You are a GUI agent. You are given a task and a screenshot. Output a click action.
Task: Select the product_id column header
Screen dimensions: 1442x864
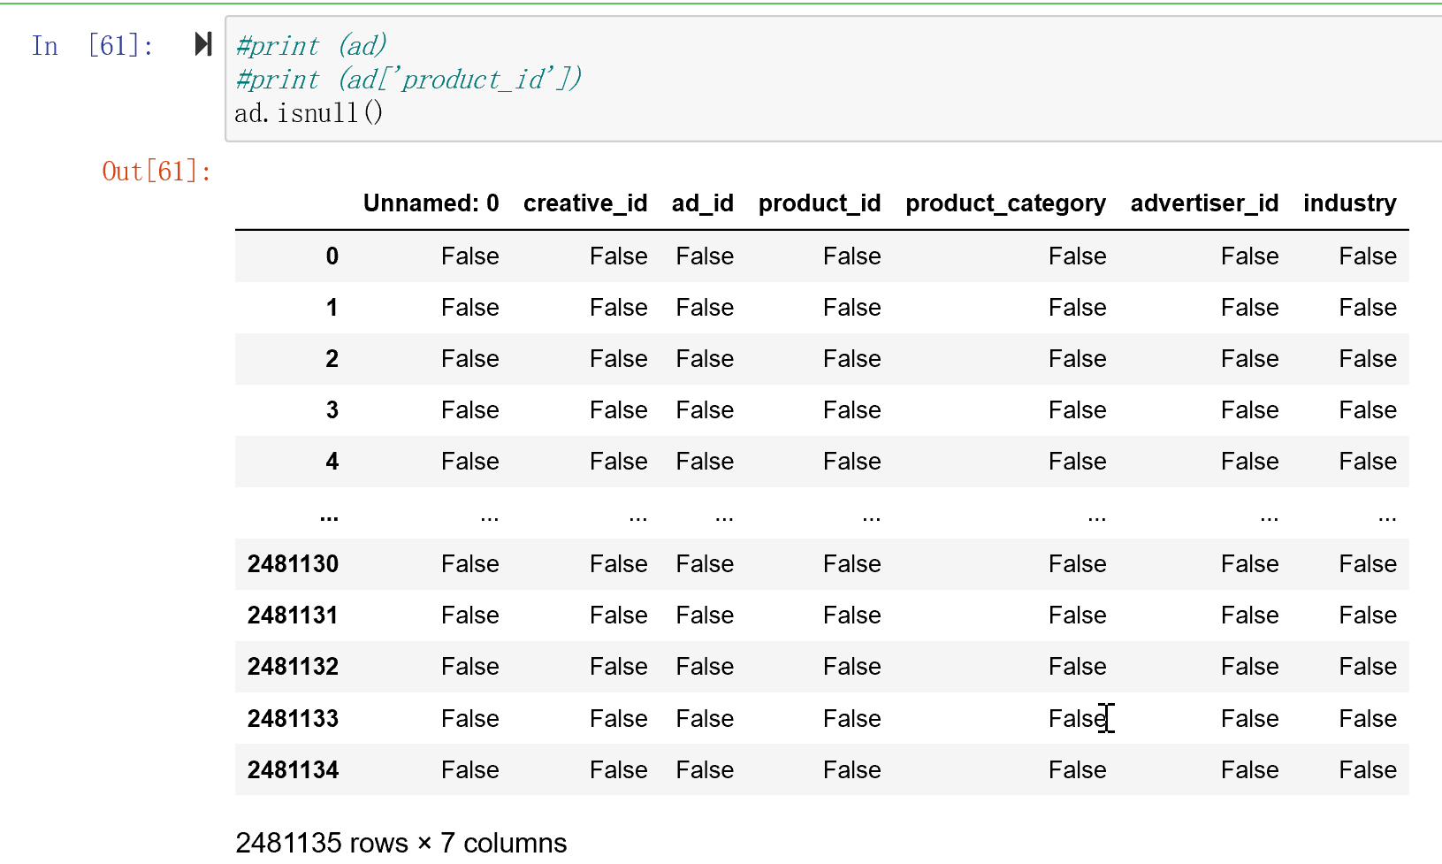tap(820, 203)
